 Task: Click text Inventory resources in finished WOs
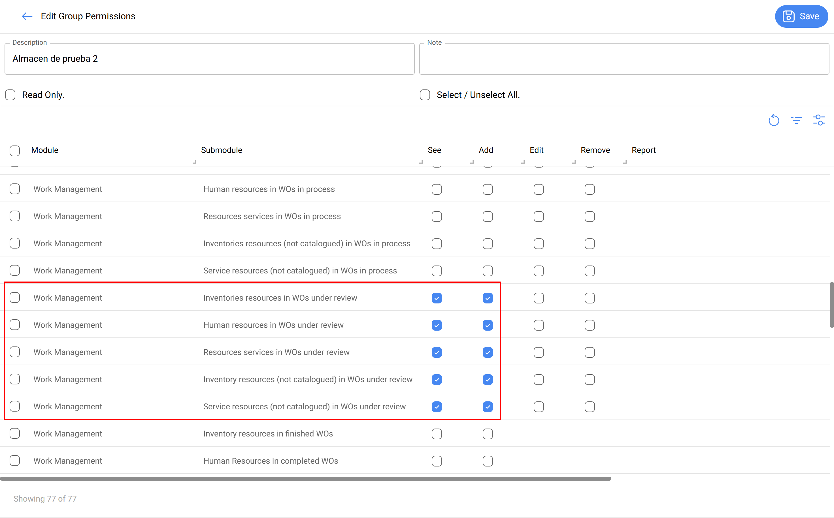pyautogui.click(x=268, y=434)
